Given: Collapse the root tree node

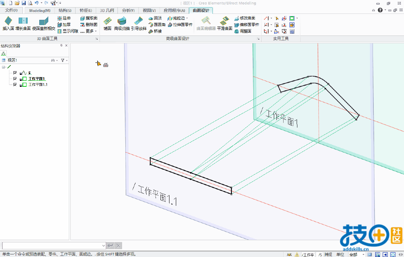Looking at the screenshot, I should click(3, 67).
